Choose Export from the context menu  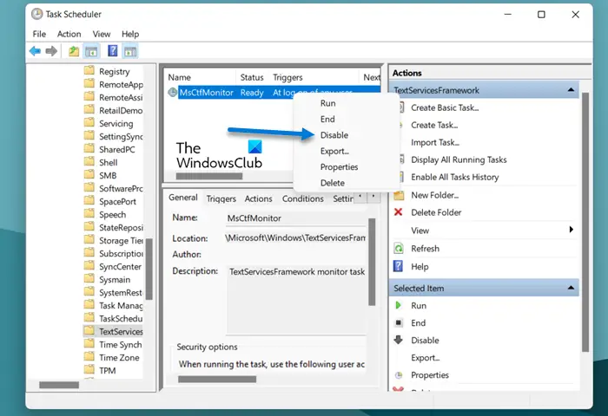click(334, 151)
